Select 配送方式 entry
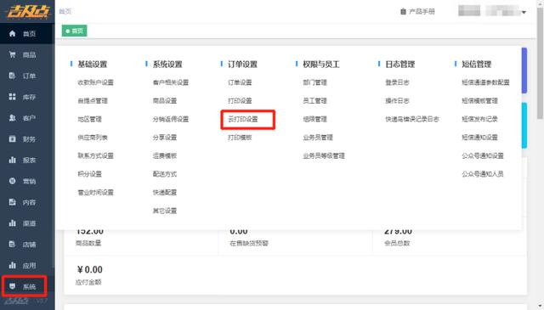This screenshot has width=544, height=310. tap(165, 174)
